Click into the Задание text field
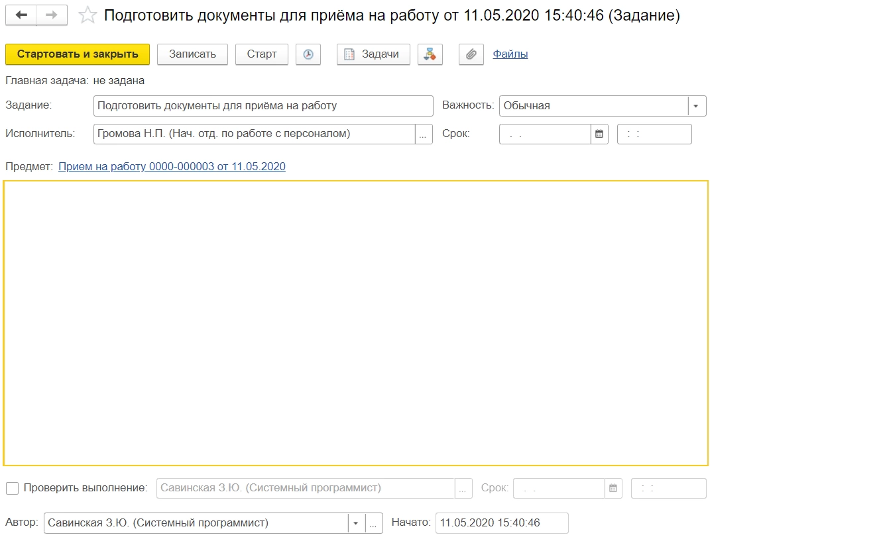Screen dimensions: 881x541 coord(263,106)
